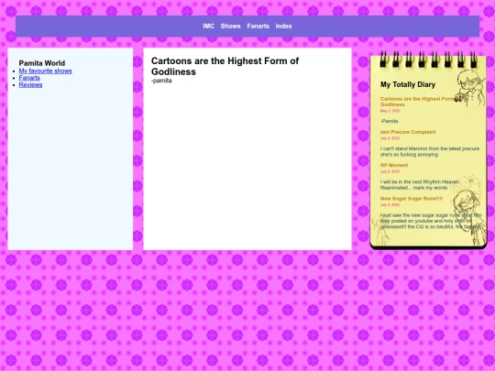Click the My Totally Diary heading

408,84
